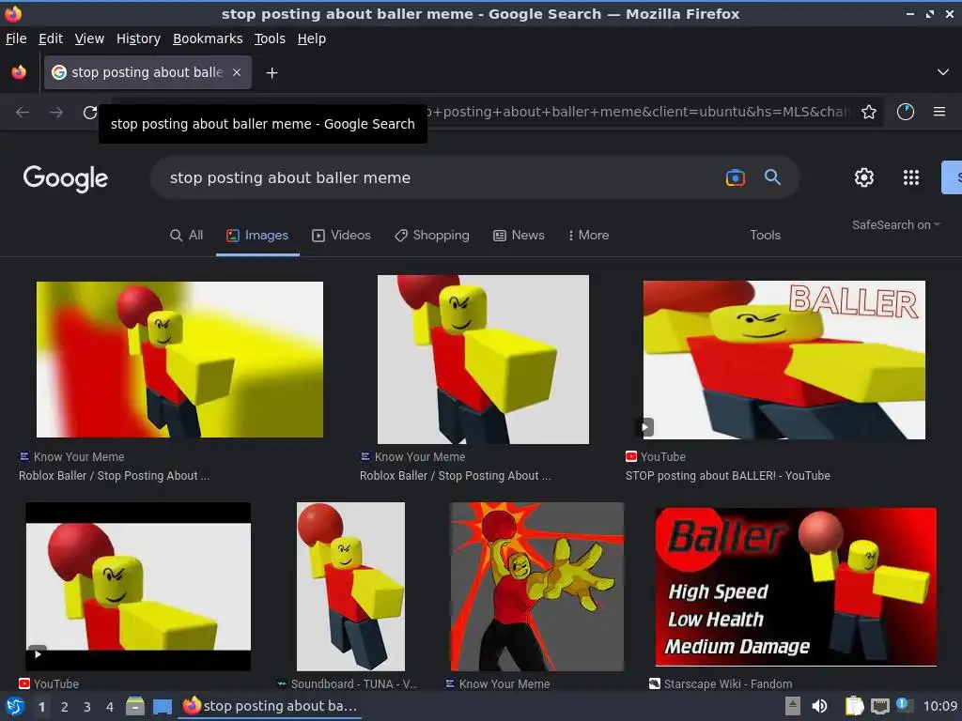
Task: Open the Help menu
Action: (312, 38)
